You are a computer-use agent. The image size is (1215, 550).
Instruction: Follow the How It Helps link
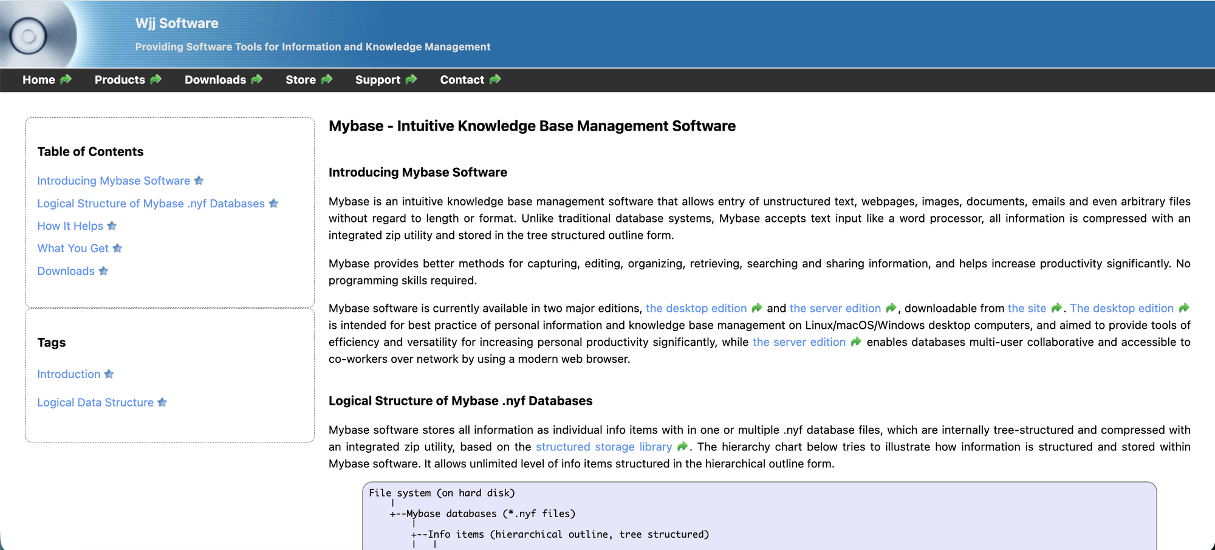click(70, 226)
